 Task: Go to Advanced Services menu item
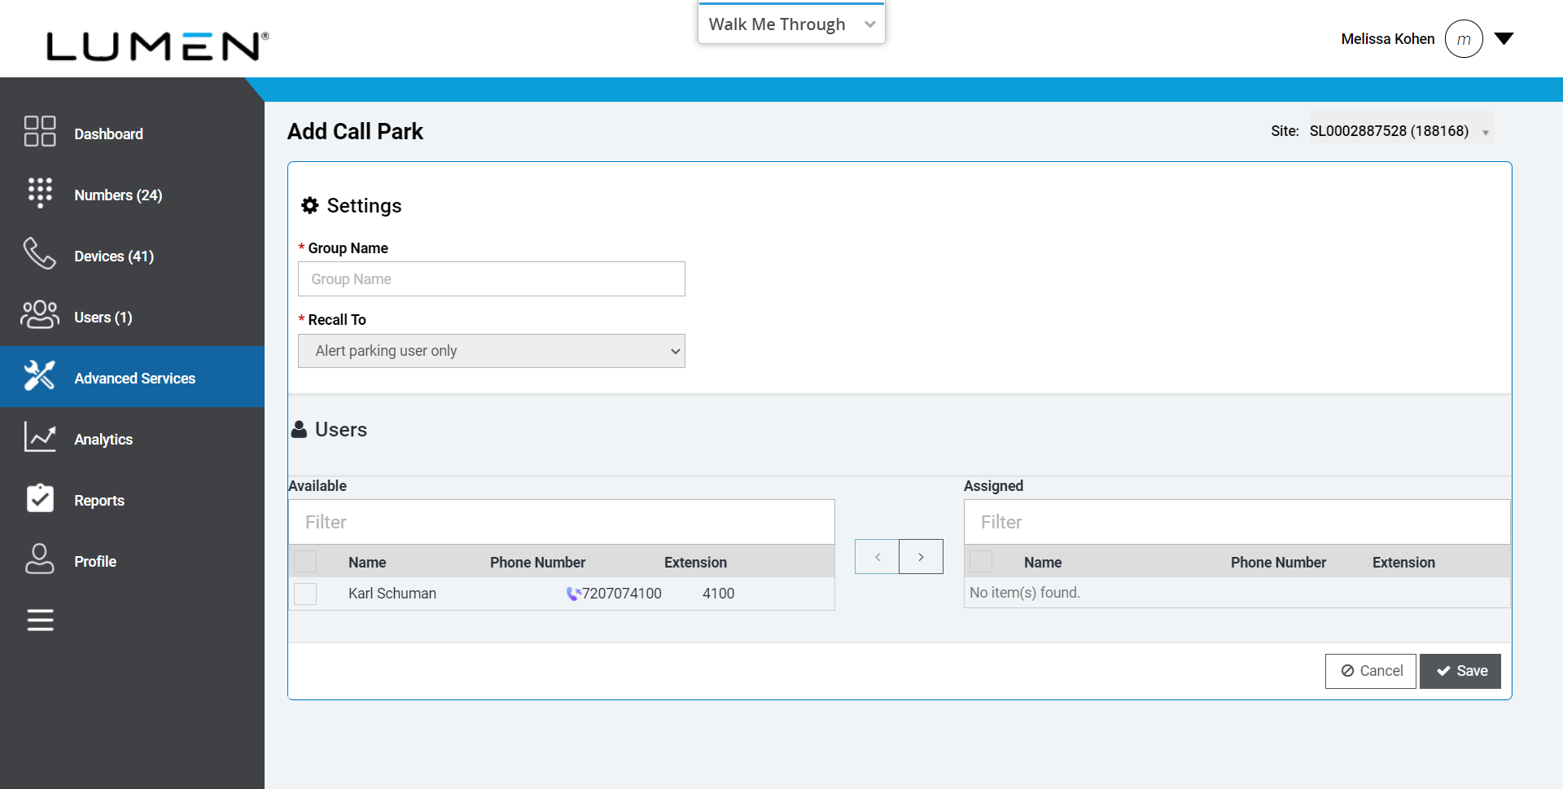[x=134, y=378]
